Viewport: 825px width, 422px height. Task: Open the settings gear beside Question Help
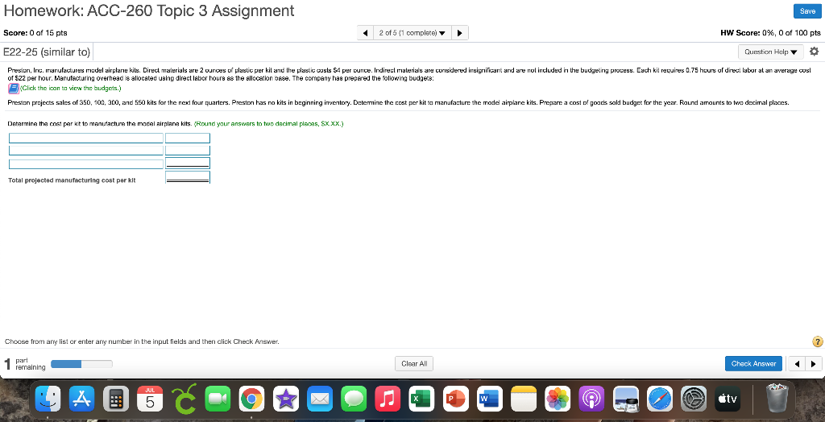click(815, 52)
